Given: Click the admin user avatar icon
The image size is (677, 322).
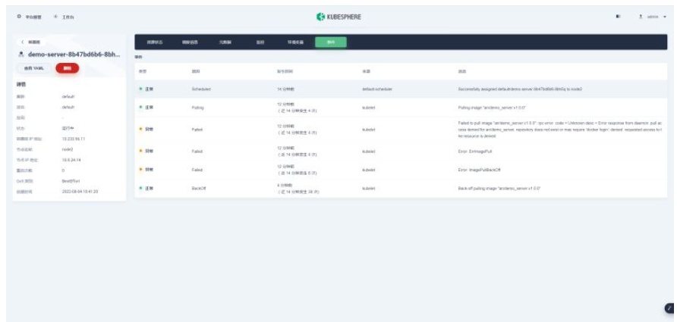Looking at the screenshot, I should (x=641, y=17).
